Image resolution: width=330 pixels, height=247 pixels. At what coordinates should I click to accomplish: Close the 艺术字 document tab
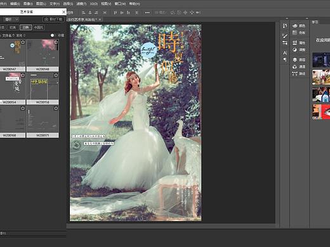coord(100,20)
